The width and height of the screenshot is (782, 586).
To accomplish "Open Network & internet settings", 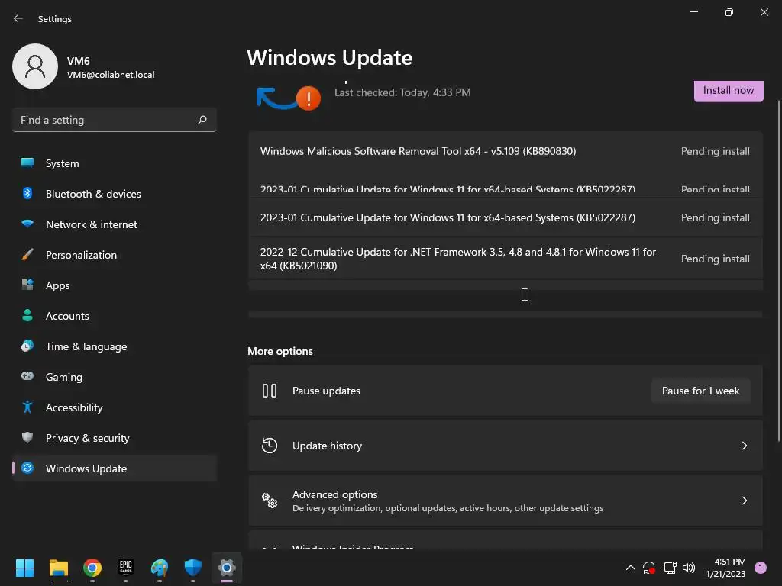I will (115, 224).
